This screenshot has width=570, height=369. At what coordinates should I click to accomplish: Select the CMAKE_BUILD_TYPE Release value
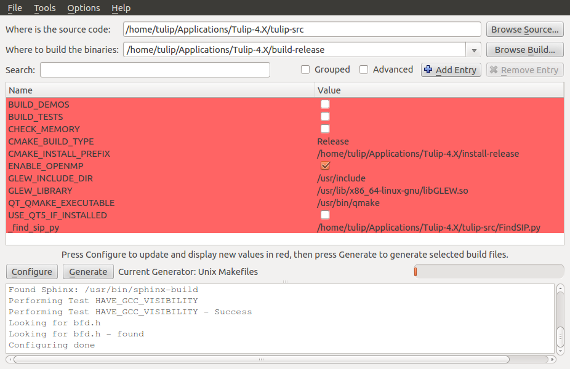pos(333,141)
